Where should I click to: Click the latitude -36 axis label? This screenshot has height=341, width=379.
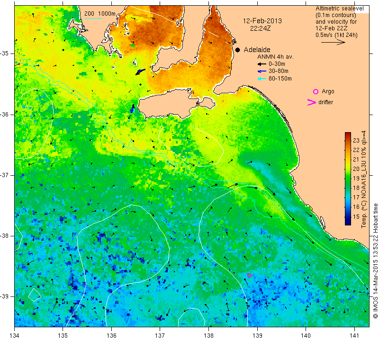coord(5,114)
